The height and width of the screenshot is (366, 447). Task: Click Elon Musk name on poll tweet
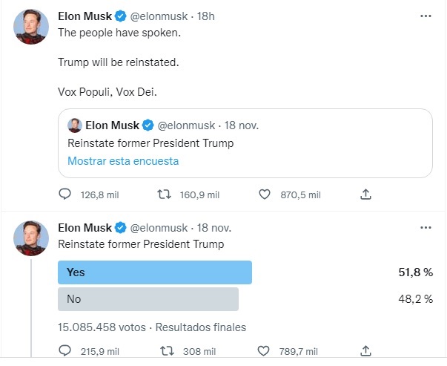(85, 228)
